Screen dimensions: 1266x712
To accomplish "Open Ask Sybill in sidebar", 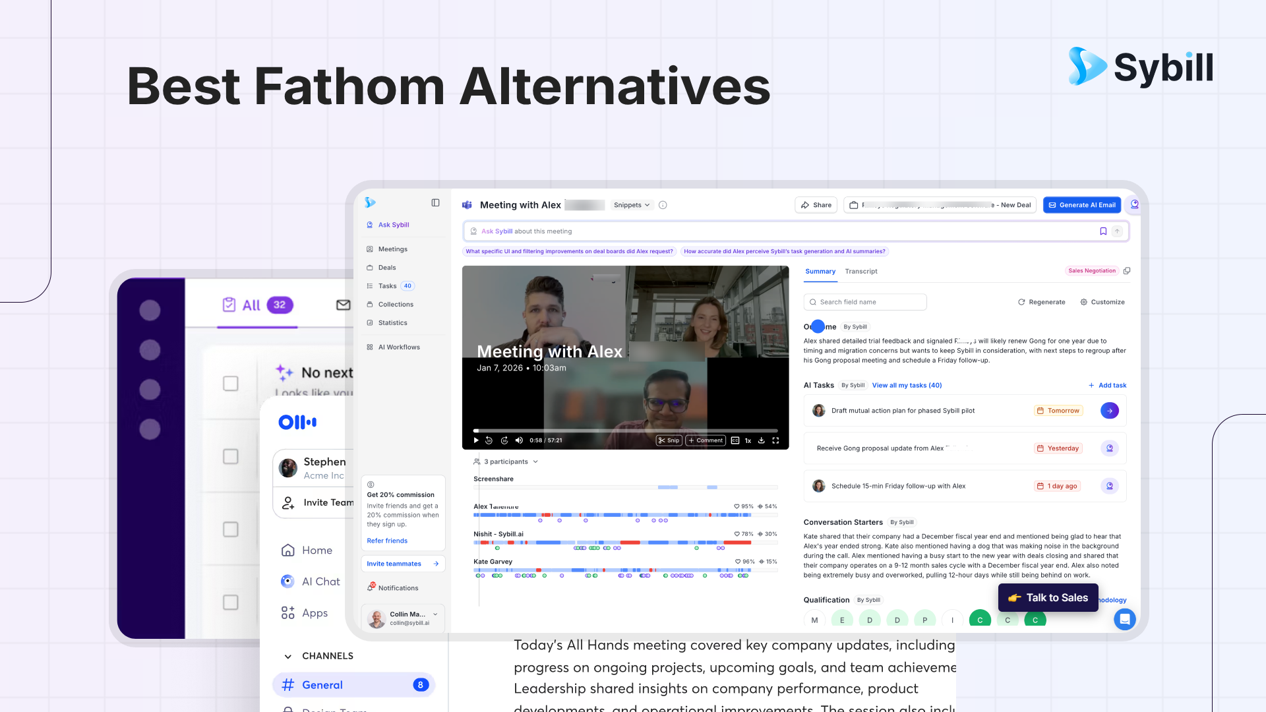I will (x=388, y=225).
